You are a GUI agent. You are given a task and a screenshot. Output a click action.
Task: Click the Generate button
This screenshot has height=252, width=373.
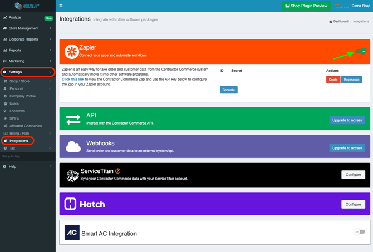[228, 90]
